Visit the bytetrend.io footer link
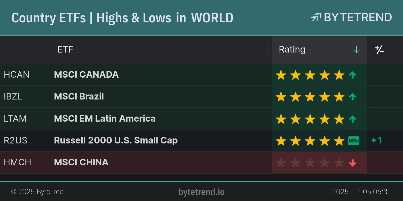The width and height of the screenshot is (403, 201). (x=201, y=192)
